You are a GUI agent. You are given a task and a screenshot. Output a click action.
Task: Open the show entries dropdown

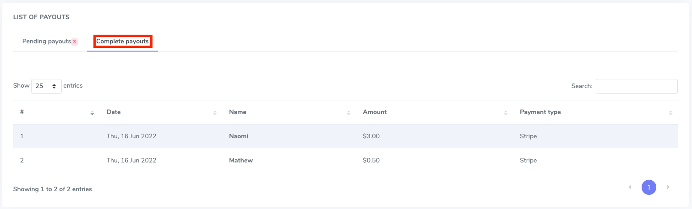46,86
